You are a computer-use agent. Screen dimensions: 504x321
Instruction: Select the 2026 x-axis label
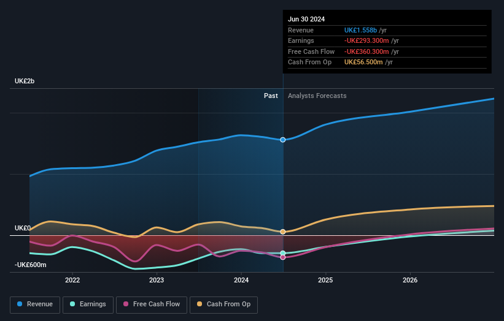tap(410, 280)
